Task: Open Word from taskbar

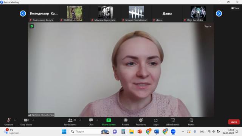Action: (x=157, y=131)
